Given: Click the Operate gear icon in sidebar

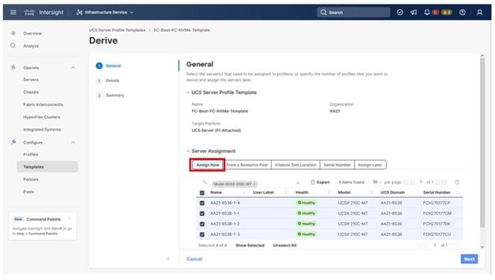Looking at the screenshot, I should (13, 68).
